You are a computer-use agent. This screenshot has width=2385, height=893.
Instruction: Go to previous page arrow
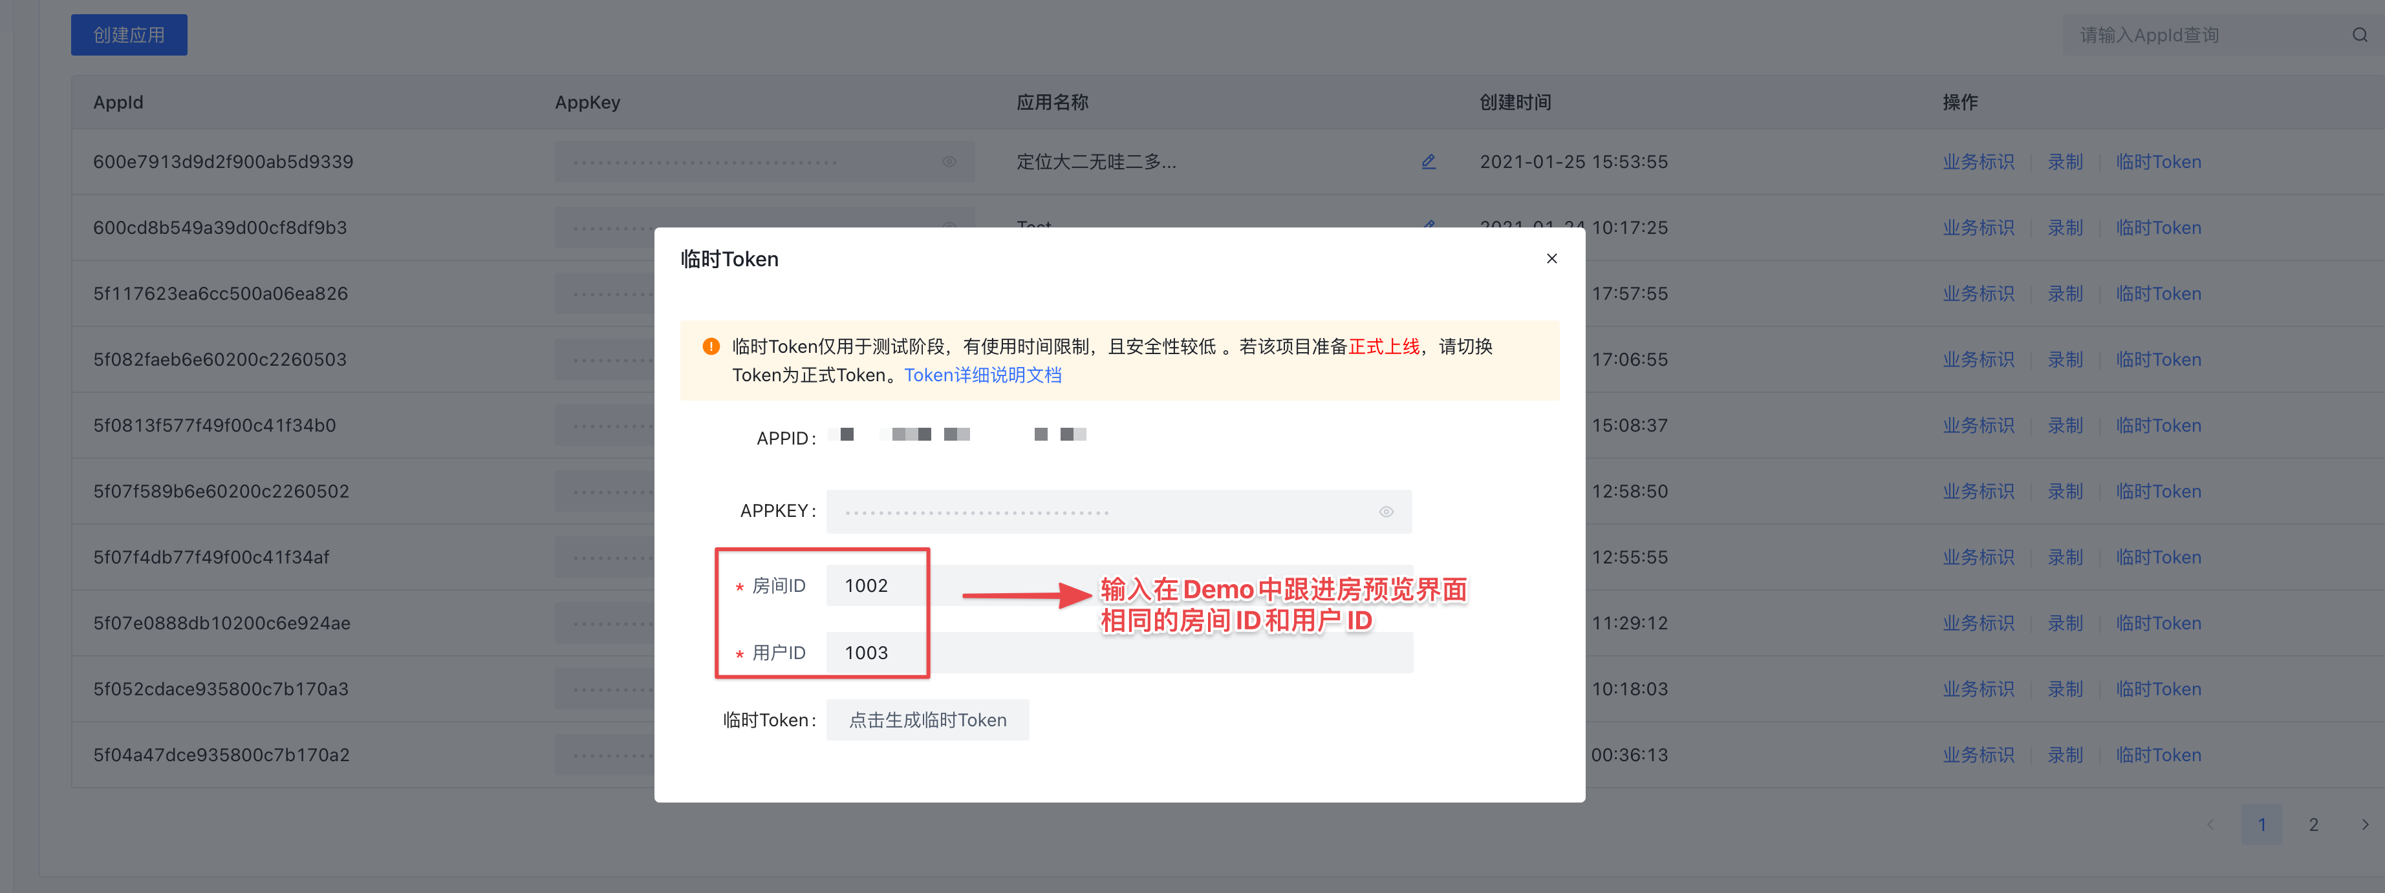[2210, 825]
